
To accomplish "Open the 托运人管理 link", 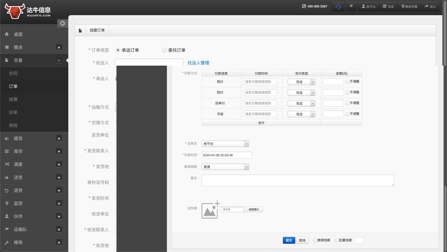I will click(198, 63).
